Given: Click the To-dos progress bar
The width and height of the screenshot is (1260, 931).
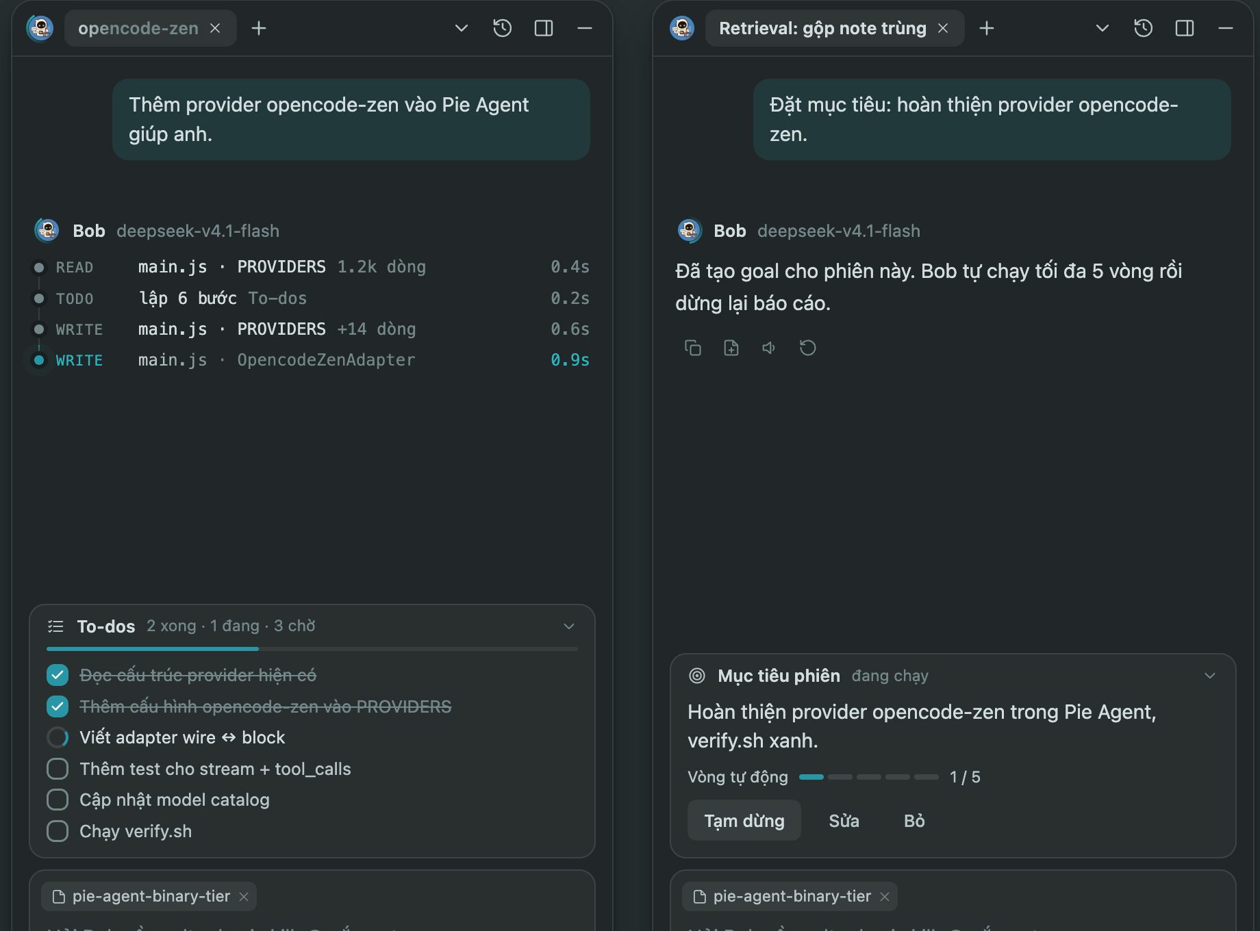Looking at the screenshot, I should tap(312, 648).
